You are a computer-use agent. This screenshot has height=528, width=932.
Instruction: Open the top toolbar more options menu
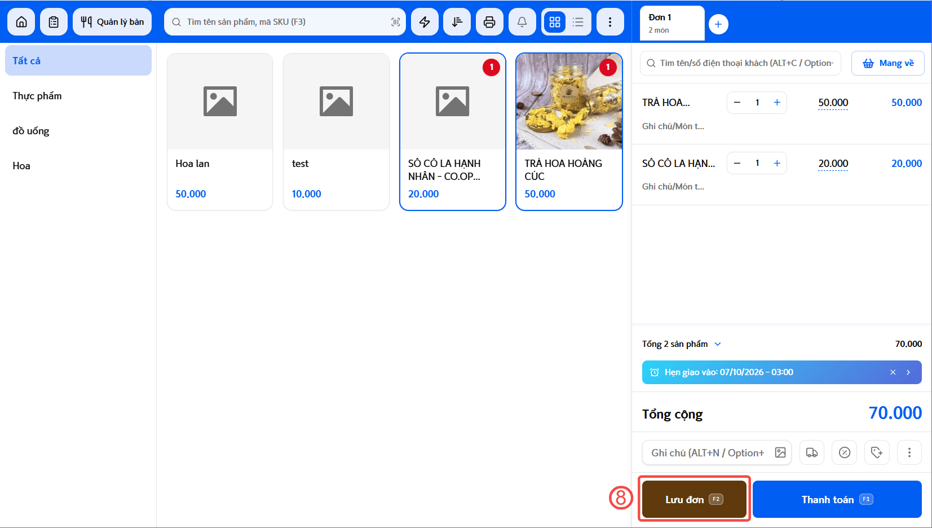[610, 22]
